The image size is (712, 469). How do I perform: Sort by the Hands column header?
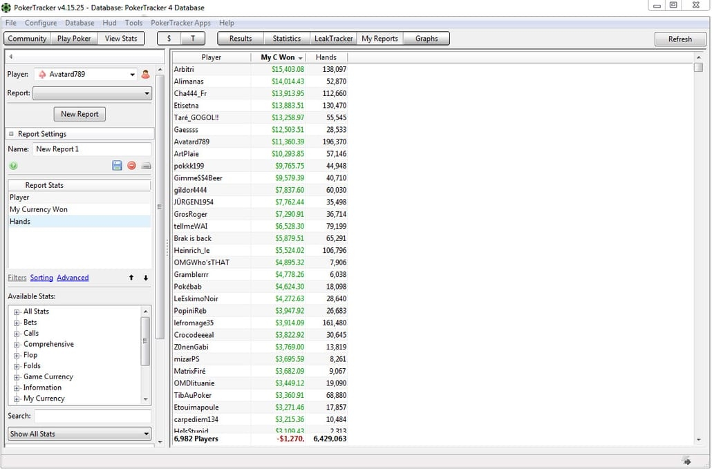pos(326,57)
